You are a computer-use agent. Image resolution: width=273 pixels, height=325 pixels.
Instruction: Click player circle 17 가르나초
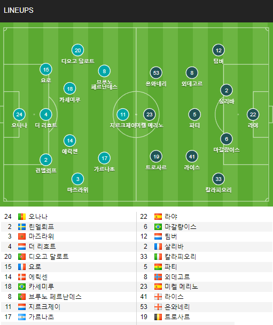(x=104, y=158)
